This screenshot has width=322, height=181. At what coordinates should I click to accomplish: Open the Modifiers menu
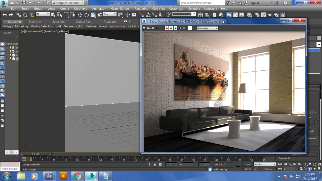pyautogui.click(x=80, y=9)
